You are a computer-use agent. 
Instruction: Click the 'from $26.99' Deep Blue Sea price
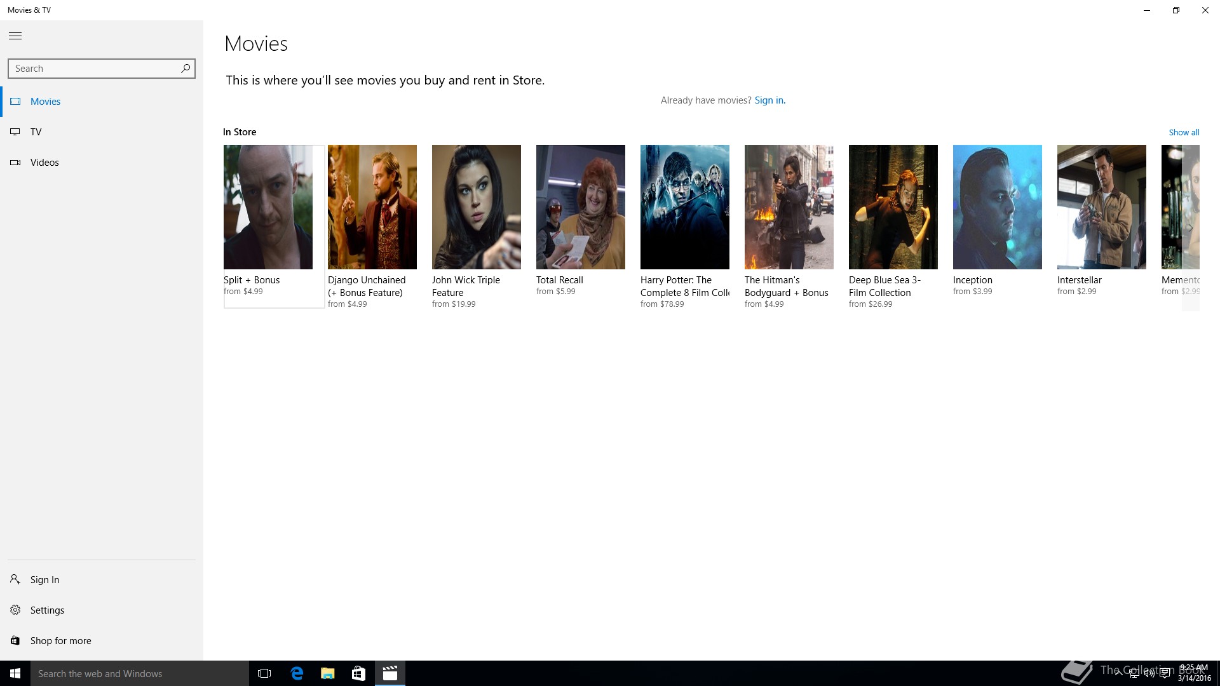click(x=871, y=304)
